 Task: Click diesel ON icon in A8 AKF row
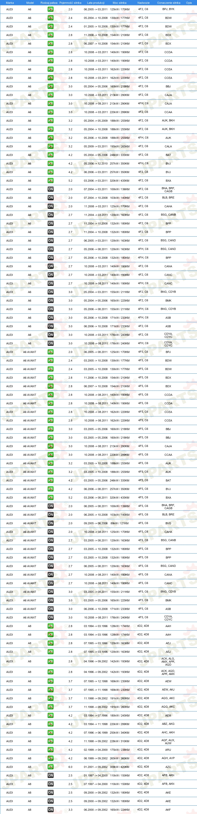coord(51,809)
